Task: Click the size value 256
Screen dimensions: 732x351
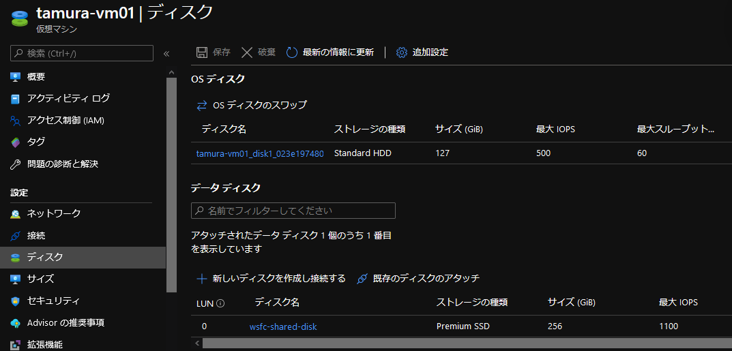Action: (x=555, y=326)
